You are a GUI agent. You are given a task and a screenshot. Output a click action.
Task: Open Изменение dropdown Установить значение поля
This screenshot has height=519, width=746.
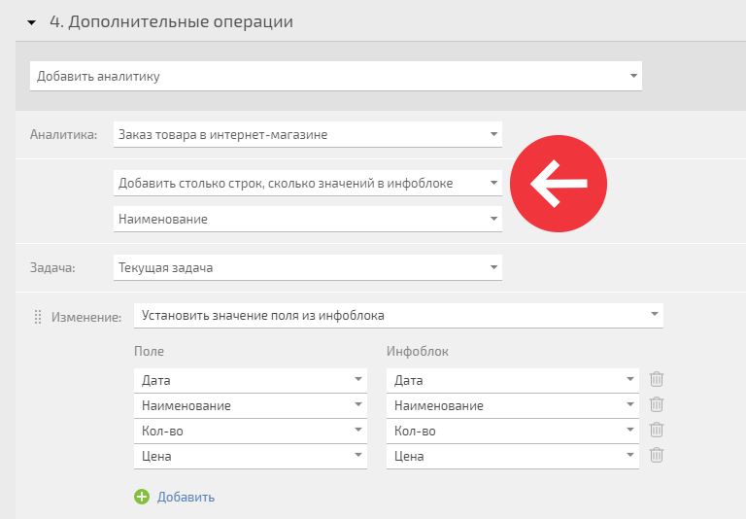coord(398,316)
